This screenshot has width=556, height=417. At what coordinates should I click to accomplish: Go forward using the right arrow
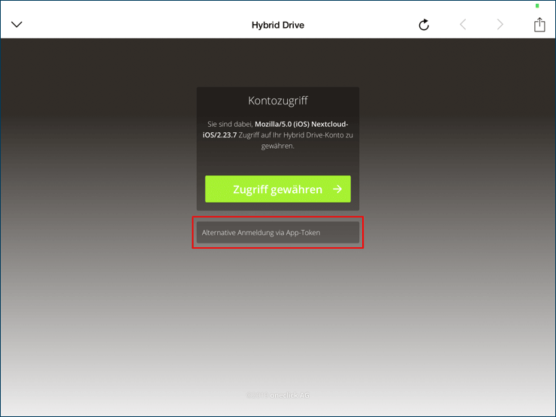(x=500, y=25)
